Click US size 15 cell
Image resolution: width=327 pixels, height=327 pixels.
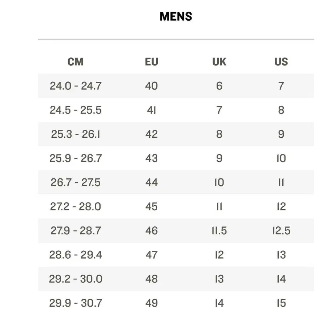click(x=281, y=303)
